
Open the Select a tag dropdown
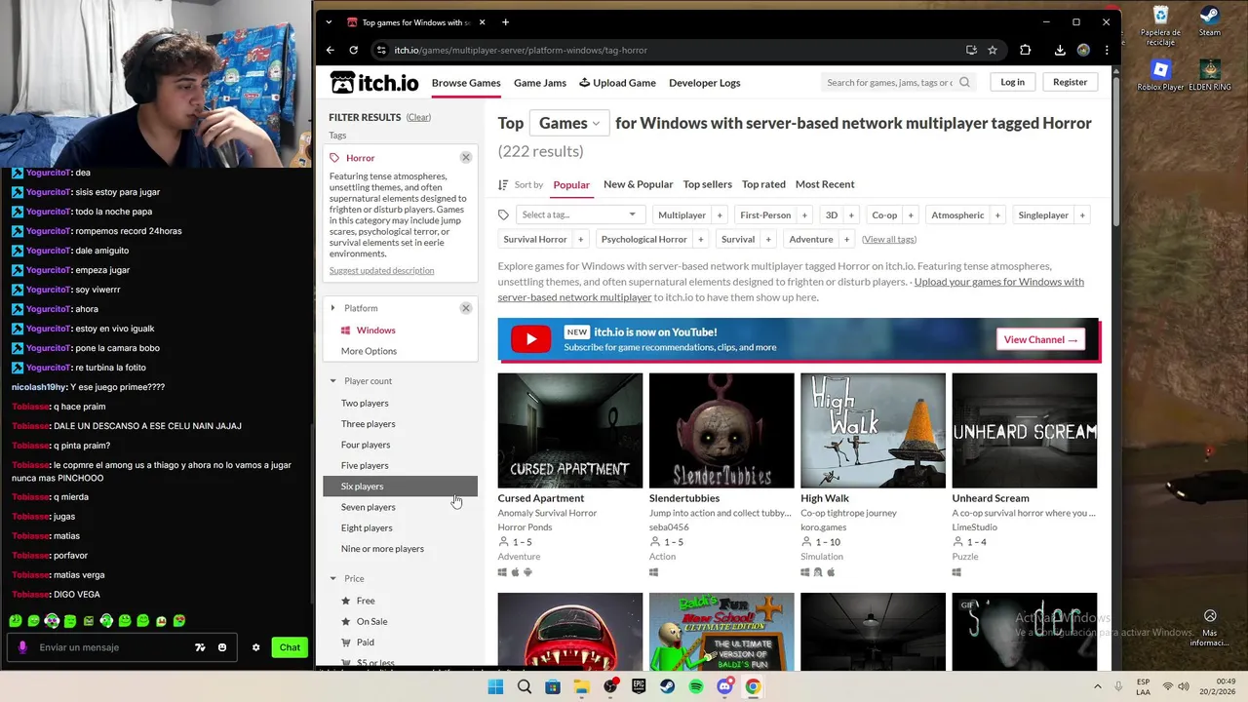pos(579,215)
